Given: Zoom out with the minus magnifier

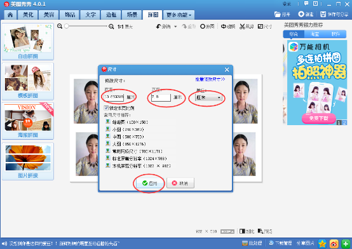Looking at the screenshot, I should click(x=60, y=26).
